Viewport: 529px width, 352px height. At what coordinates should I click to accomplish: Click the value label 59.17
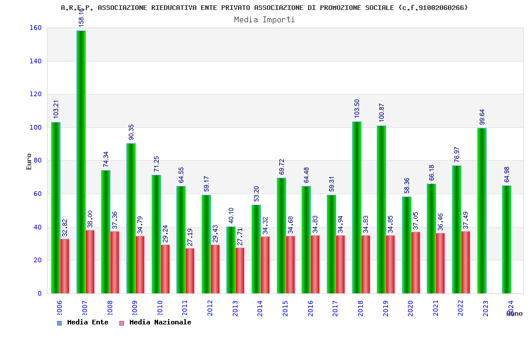tap(206, 184)
